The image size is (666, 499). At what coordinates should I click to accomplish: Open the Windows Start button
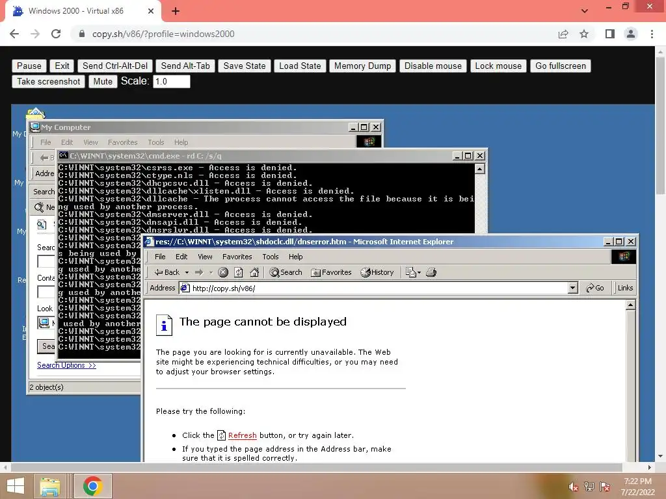point(16,486)
